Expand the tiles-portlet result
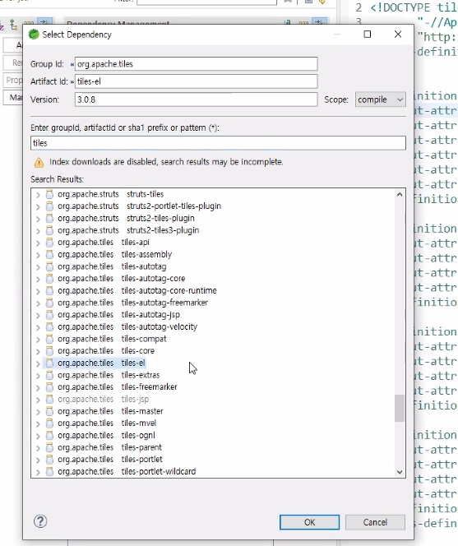 tap(38, 460)
